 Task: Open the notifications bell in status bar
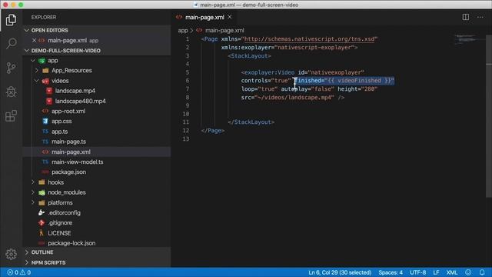point(482,272)
